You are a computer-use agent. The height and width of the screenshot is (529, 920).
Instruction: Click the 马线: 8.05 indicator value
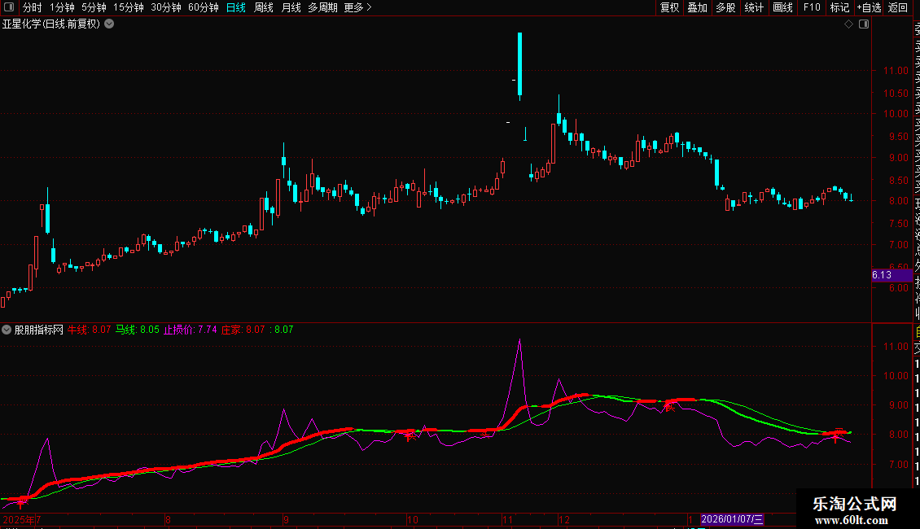(138, 330)
